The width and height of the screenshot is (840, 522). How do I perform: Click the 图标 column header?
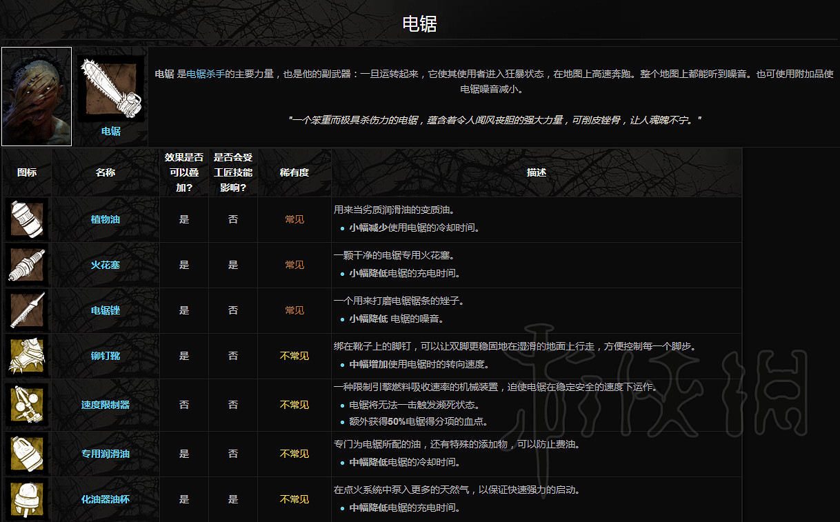coord(26,172)
